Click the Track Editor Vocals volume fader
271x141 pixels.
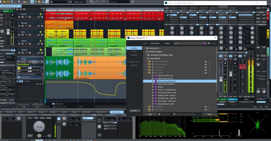pyautogui.click(x=8, y=32)
